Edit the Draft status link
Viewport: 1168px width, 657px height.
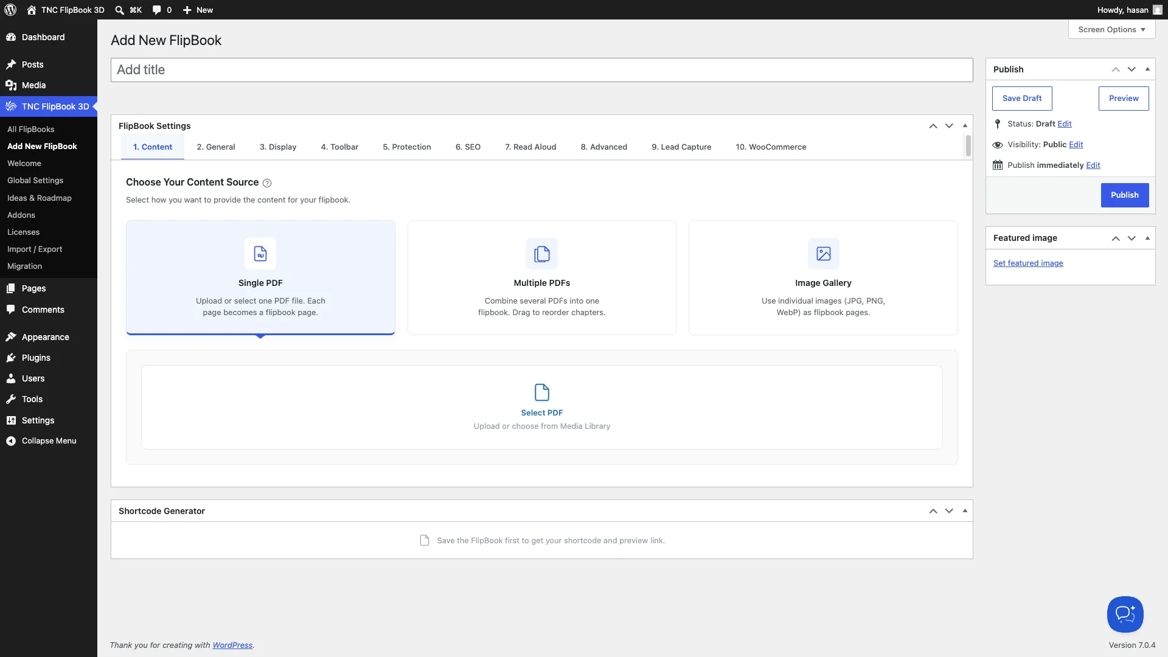(x=1065, y=124)
